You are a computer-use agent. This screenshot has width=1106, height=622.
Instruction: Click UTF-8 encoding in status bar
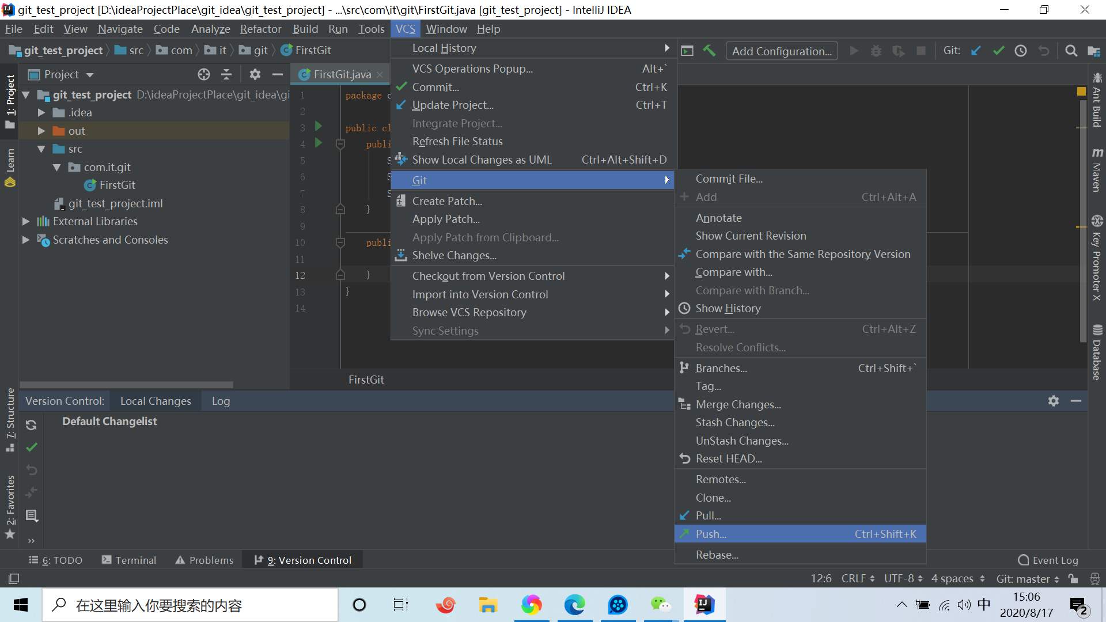[x=903, y=578]
